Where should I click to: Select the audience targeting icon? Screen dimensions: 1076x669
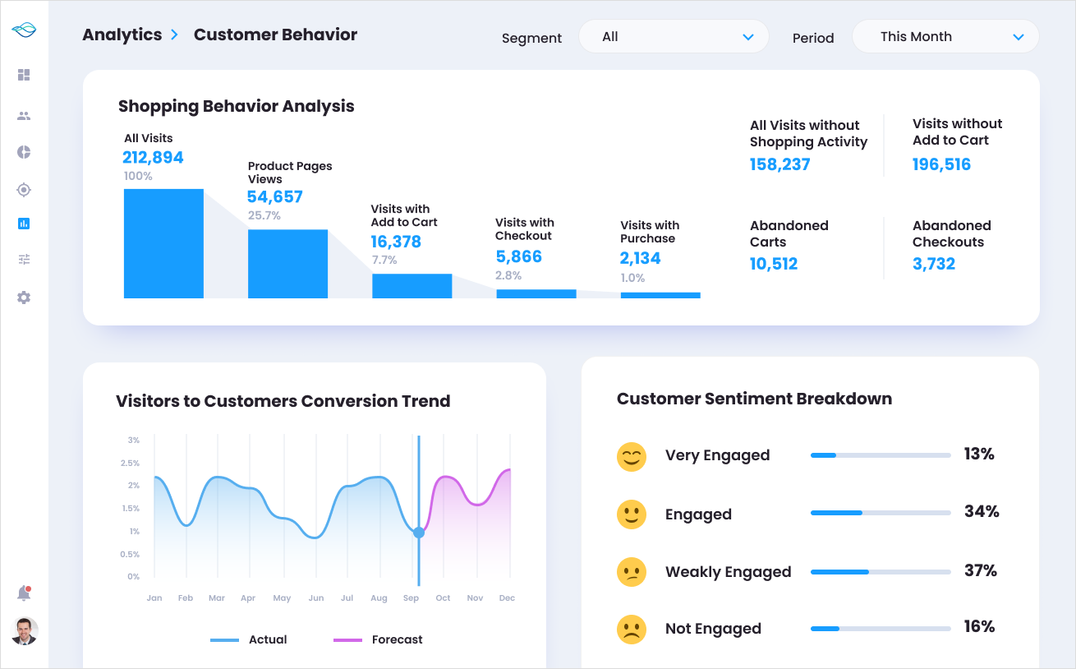pos(24,189)
